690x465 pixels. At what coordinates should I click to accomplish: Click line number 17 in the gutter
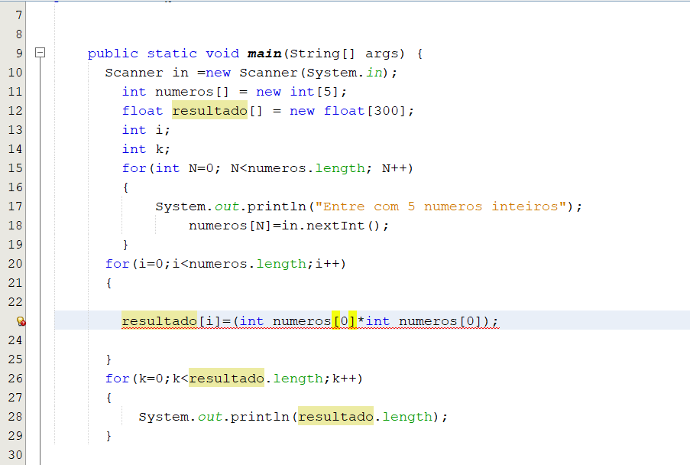(15, 206)
